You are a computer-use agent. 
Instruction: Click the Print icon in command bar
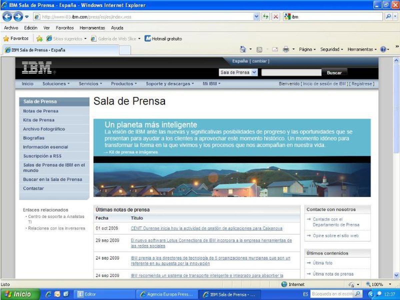pyautogui.click(x=286, y=49)
